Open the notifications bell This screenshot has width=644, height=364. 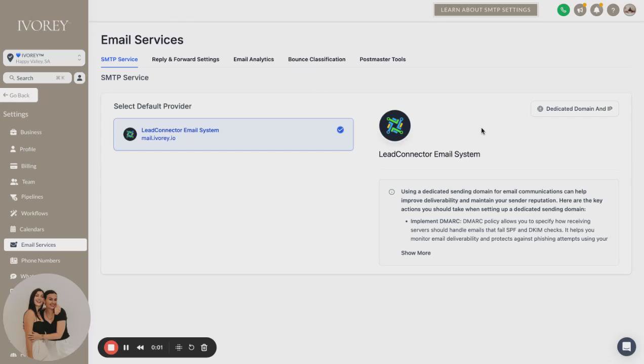click(596, 10)
